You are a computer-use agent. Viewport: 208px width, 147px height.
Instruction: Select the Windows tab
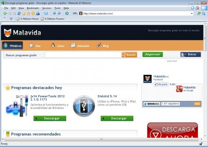[13, 46]
